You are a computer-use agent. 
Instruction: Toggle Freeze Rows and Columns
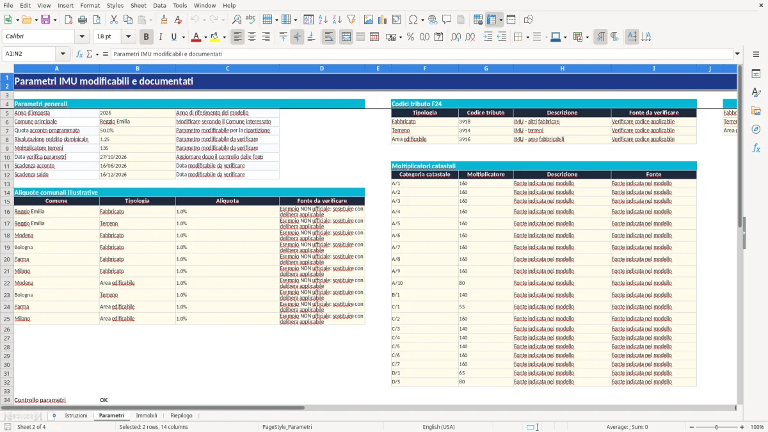click(492, 20)
